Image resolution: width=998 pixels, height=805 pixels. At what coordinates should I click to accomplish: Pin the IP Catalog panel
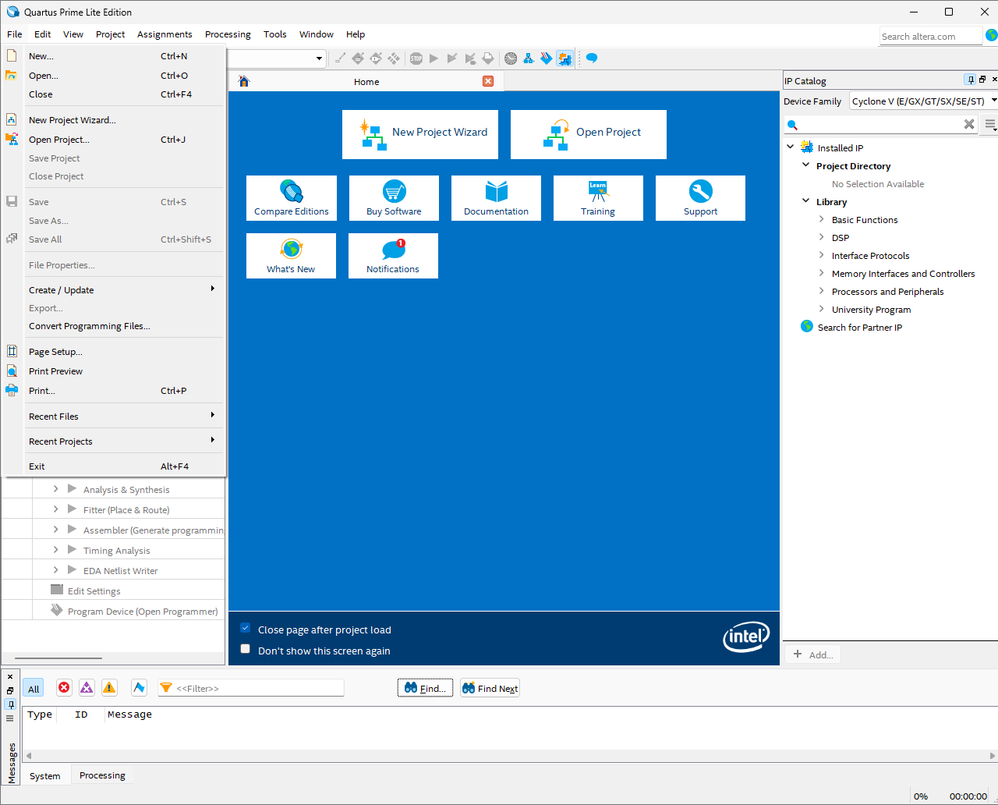tap(970, 80)
